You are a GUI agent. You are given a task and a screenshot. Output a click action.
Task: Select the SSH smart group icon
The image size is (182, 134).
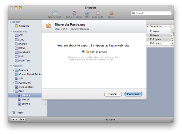point(17,79)
